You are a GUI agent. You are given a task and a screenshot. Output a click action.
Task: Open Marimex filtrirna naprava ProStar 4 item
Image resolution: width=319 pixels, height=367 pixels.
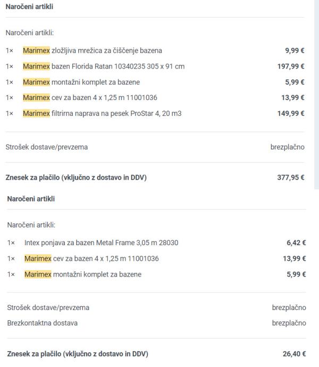[102, 113]
